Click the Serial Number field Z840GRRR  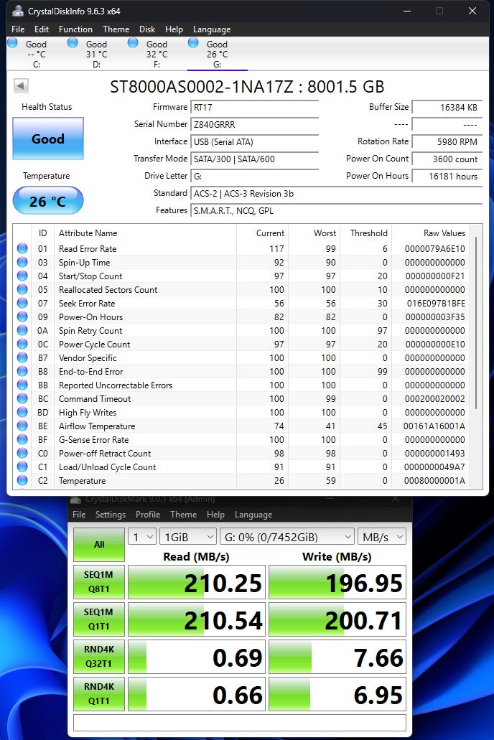(255, 125)
